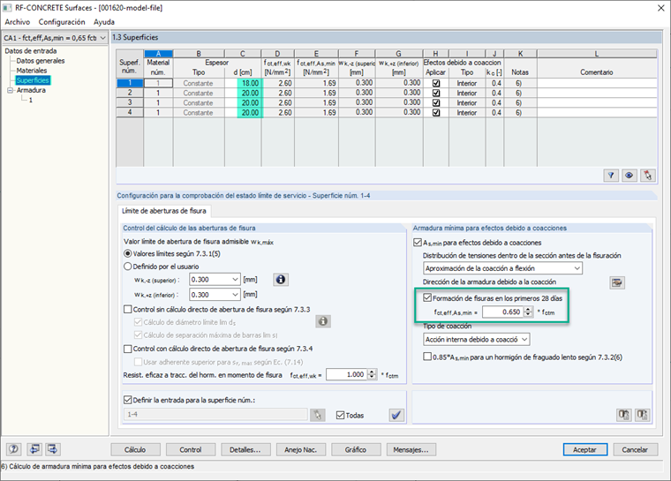Open the Detalles... button
The height and width of the screenshot is (481, 671).
pos(245,450)
